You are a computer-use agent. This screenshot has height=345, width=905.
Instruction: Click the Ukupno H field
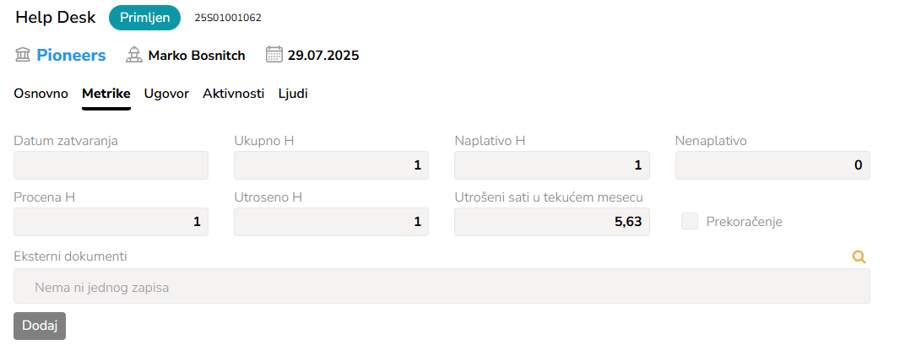[331, 165]
